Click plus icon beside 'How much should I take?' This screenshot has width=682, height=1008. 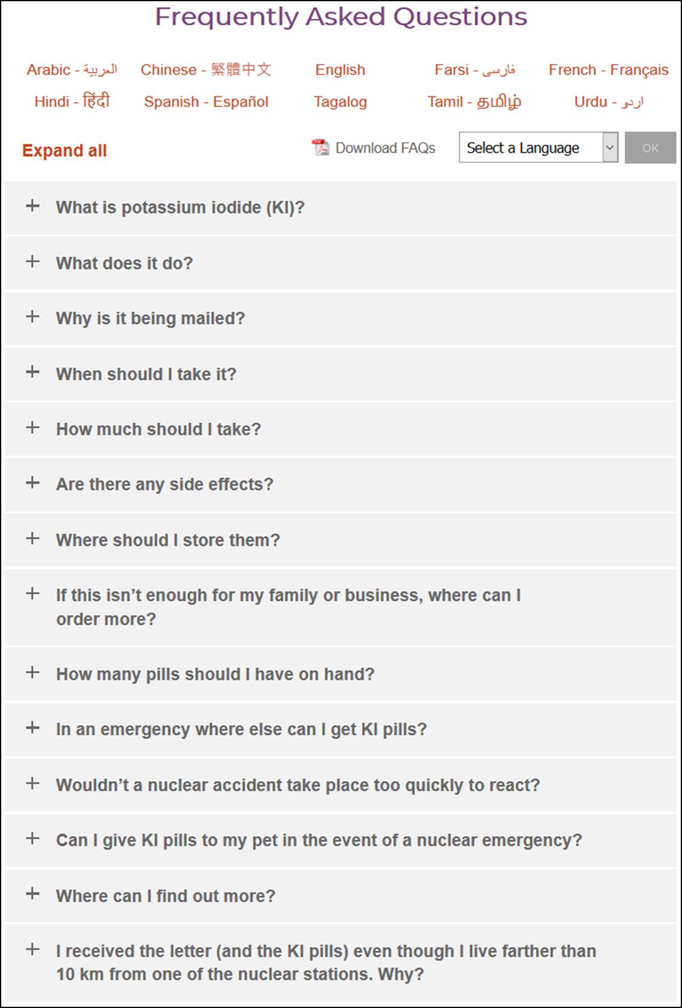[x=33, y=428]
